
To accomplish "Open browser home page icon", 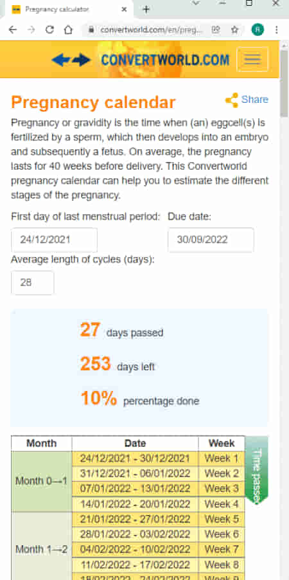I will tap(68, 30).
